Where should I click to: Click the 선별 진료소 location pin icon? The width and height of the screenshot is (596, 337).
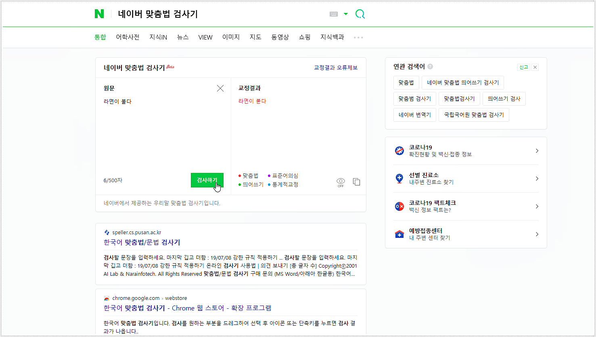(399, 179)
